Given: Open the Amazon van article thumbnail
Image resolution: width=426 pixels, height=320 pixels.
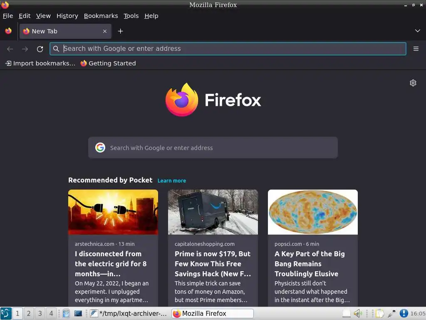Looking at the screenshot, I should tap(213, 212).
